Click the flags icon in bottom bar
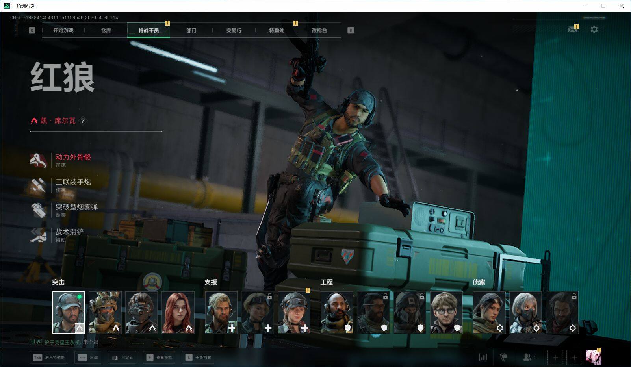The height and width of the screenshot is (367, 631). pyautogui.click(x=503, y=357)
